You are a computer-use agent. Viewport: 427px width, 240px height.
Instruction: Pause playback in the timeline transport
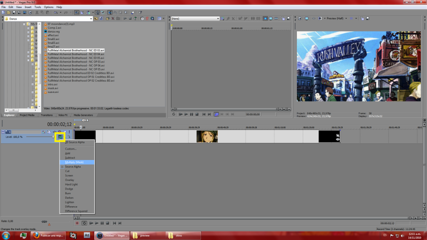pyautogui.click(x=102, y=223)
